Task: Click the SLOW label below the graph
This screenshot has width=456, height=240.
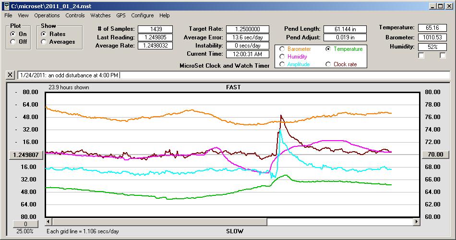Action: pyautogui.click(x=235, y=231)
